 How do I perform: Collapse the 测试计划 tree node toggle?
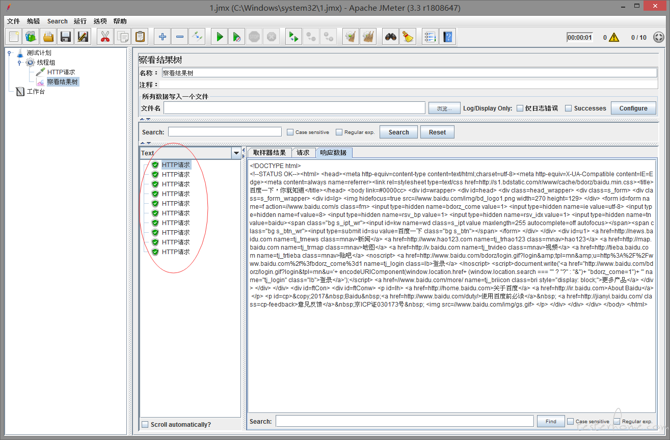[x=9, y=52]
